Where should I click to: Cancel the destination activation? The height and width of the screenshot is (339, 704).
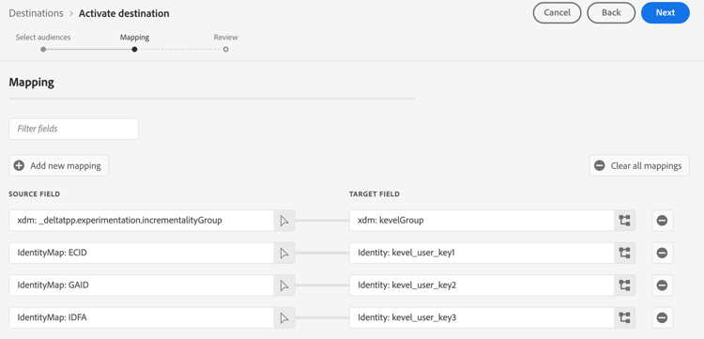coord(557,12)
